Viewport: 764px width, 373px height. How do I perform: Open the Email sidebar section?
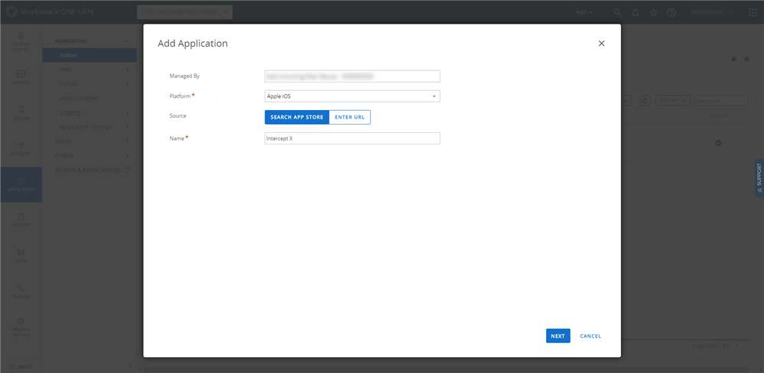21,255
